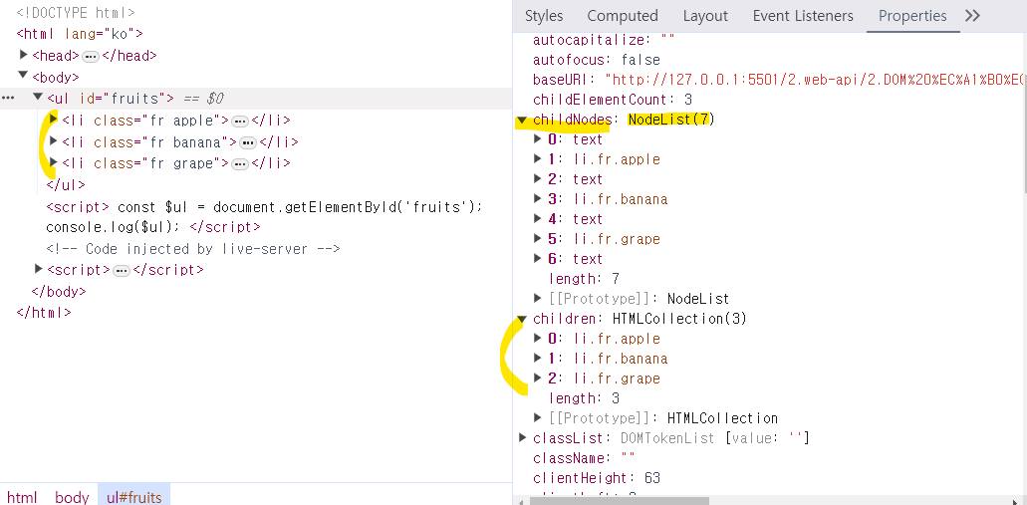1027x505 pixels.
Task: Open ellipsis inside head element
Action: (x=91, y=57)
